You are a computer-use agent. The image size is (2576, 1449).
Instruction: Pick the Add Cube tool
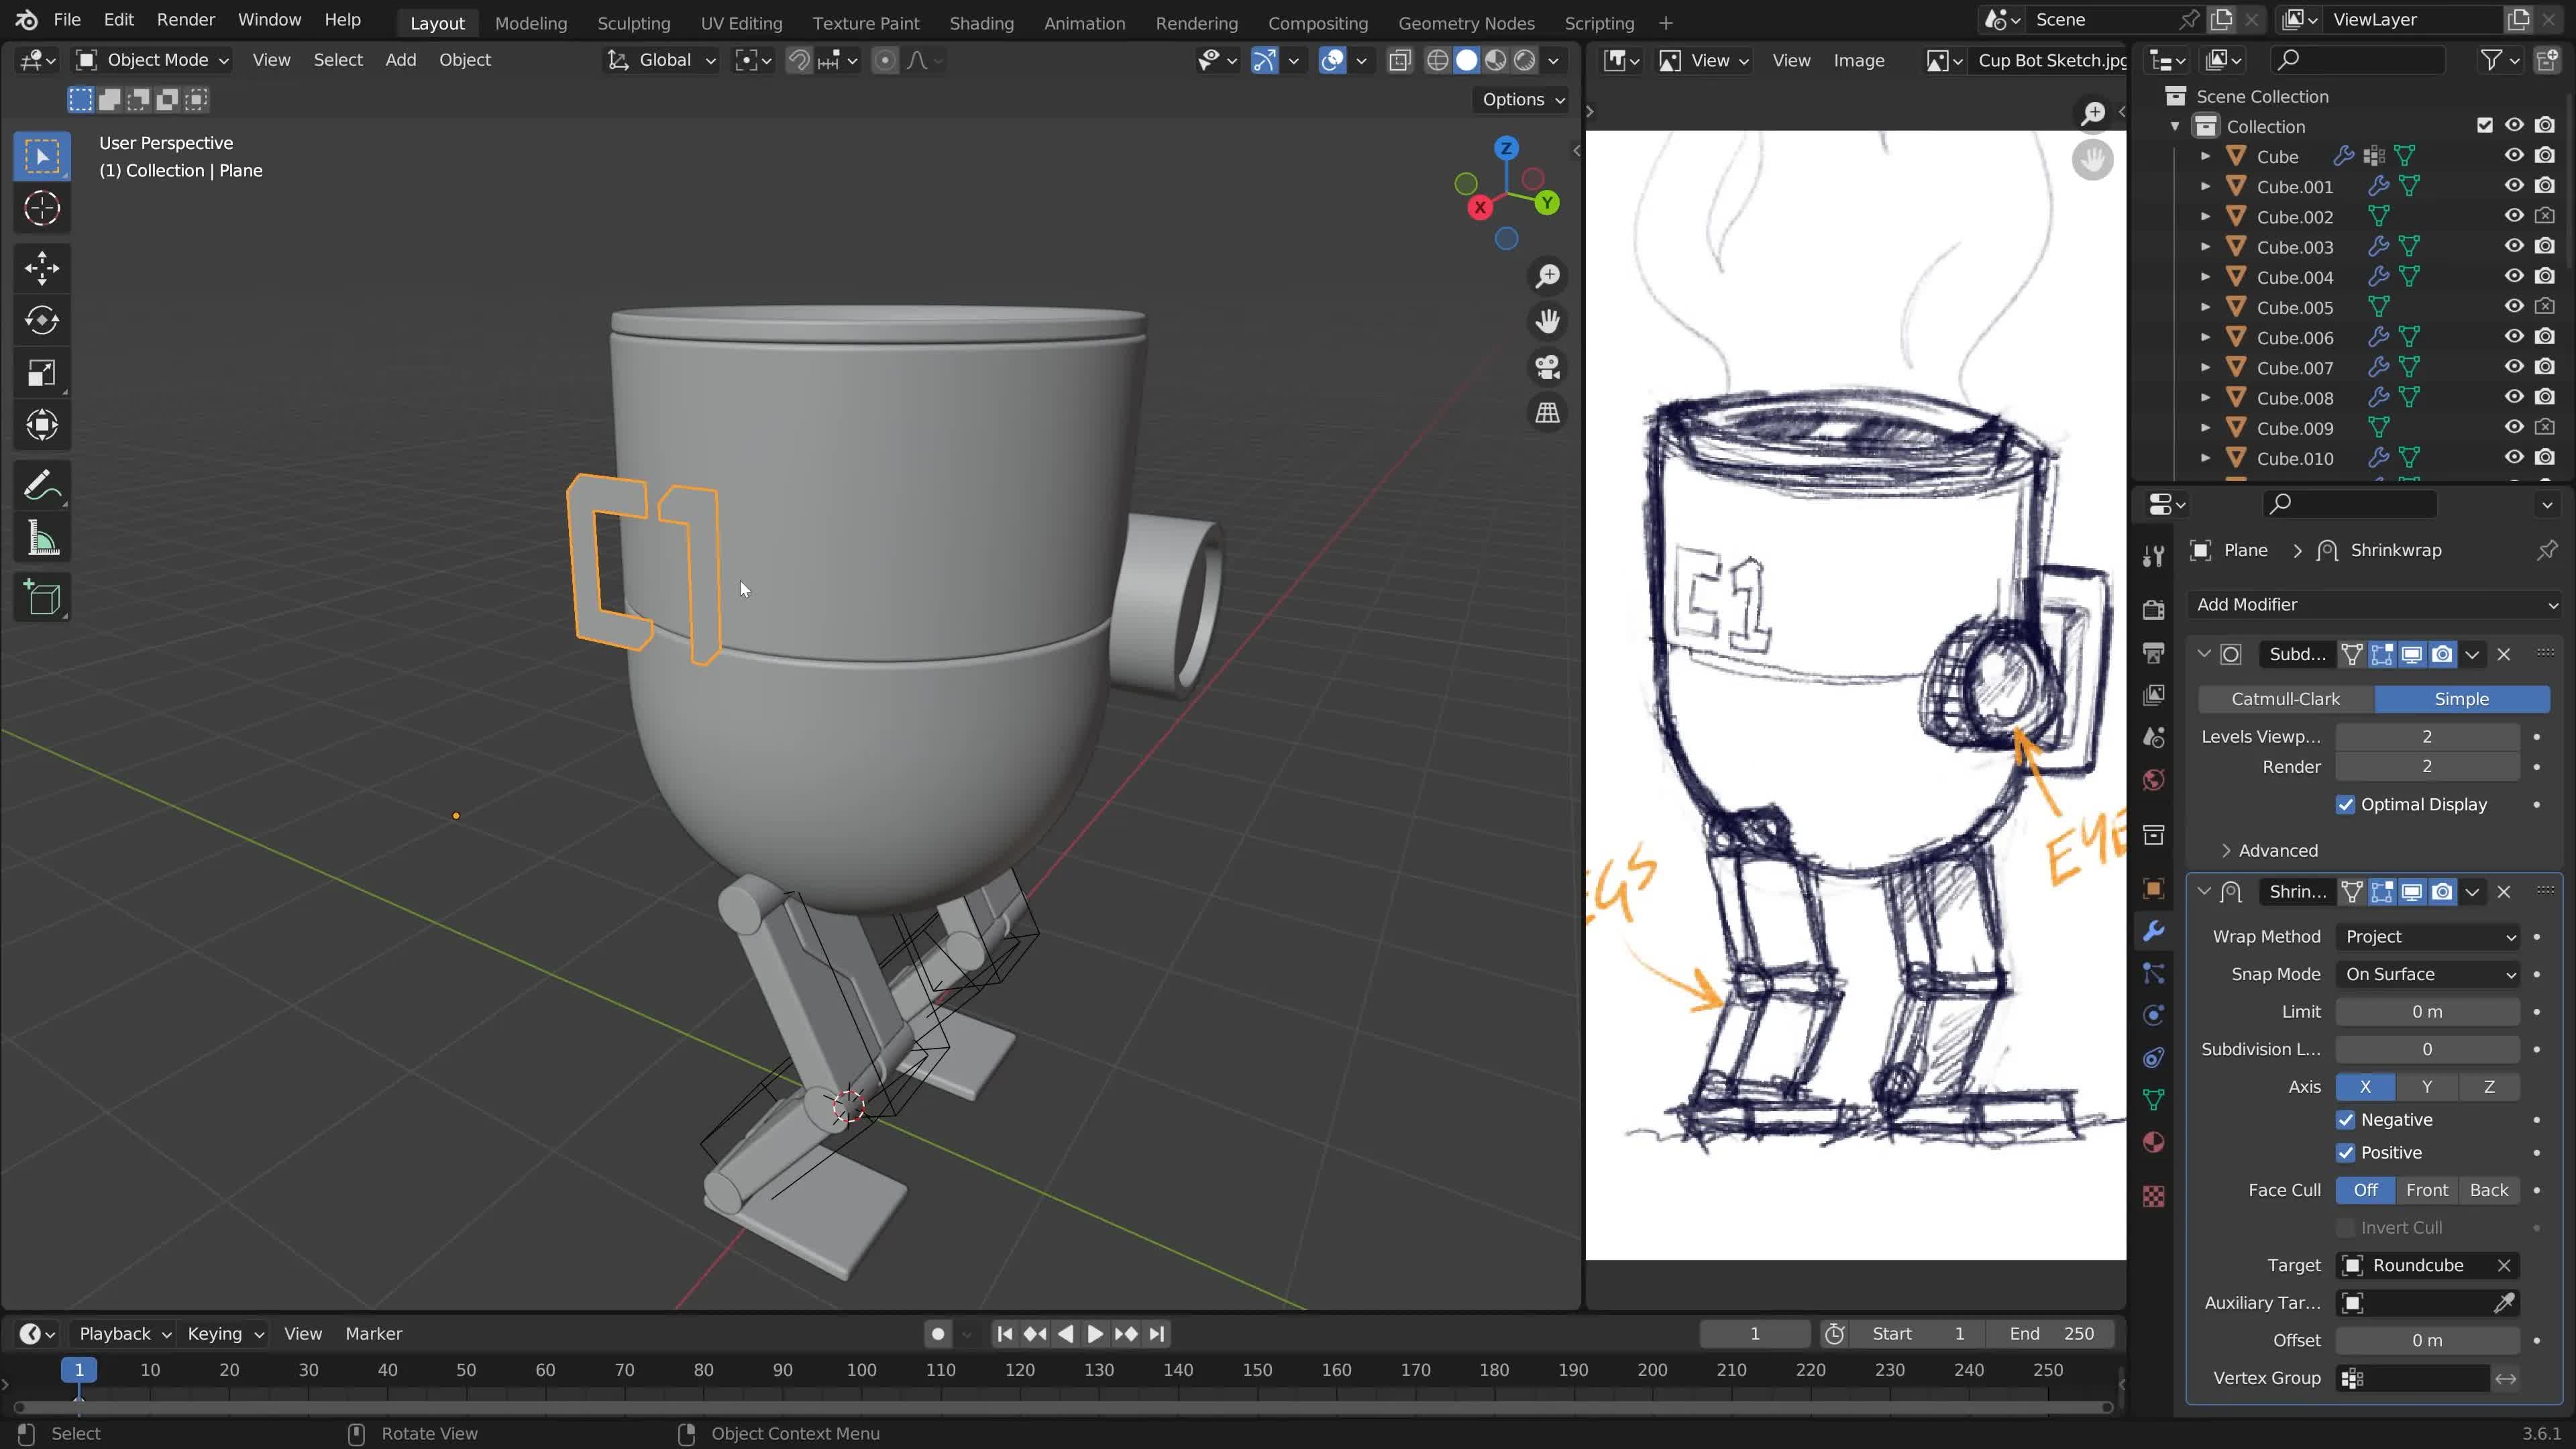42,598
